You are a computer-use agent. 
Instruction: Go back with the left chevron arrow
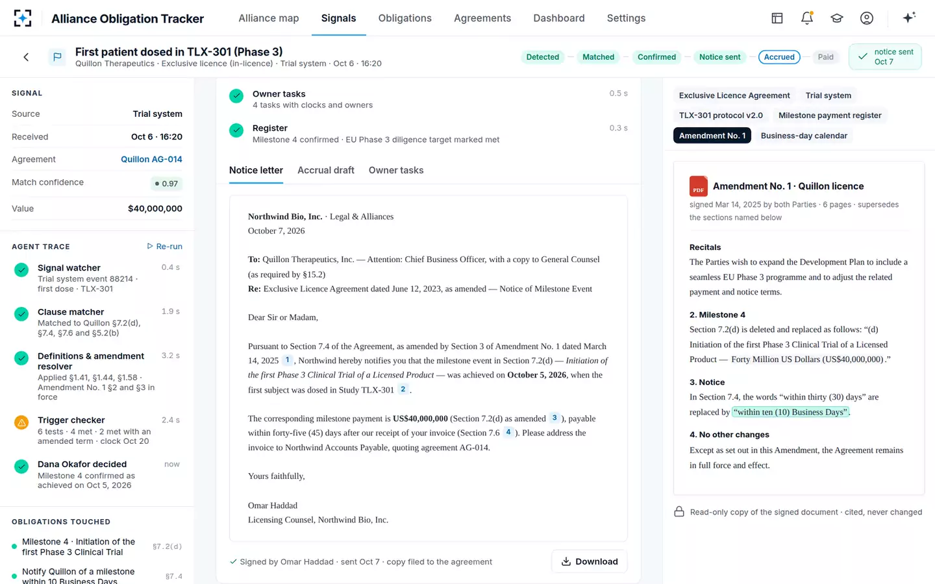26,57
